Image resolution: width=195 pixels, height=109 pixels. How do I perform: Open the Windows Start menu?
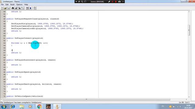(x=4, y=107)
